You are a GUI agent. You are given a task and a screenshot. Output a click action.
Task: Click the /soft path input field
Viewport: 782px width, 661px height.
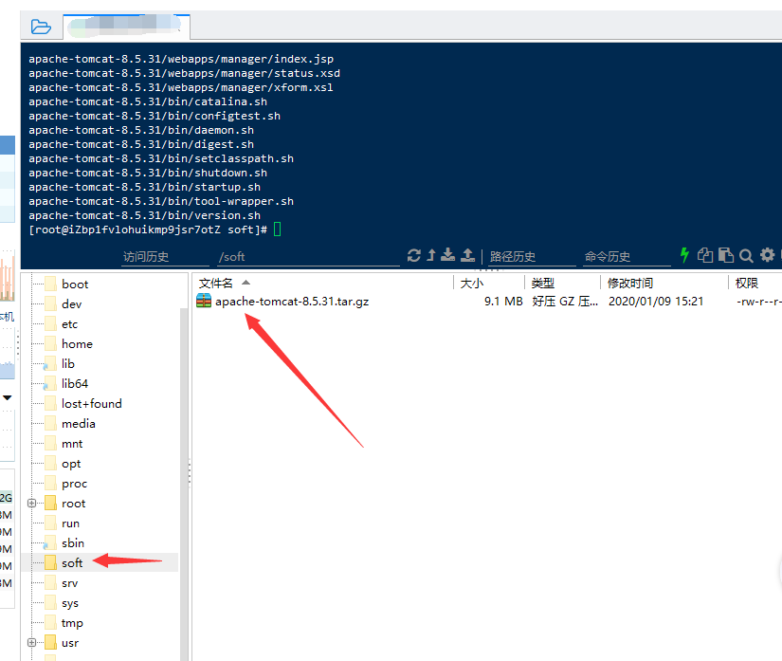303,256
